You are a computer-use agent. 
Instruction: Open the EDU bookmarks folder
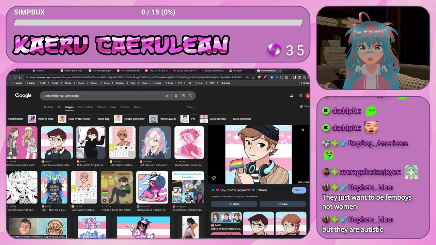[42, 83]
